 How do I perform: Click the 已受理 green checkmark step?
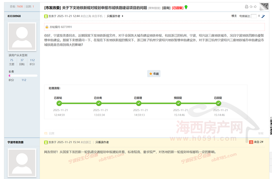point(139,103)
